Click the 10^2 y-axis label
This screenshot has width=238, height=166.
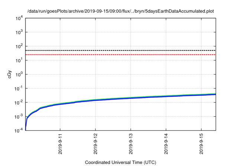tap(19, 46)
